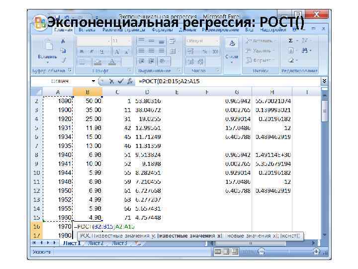
Task: Apply the percent style icon
Action: click(204, 52)
